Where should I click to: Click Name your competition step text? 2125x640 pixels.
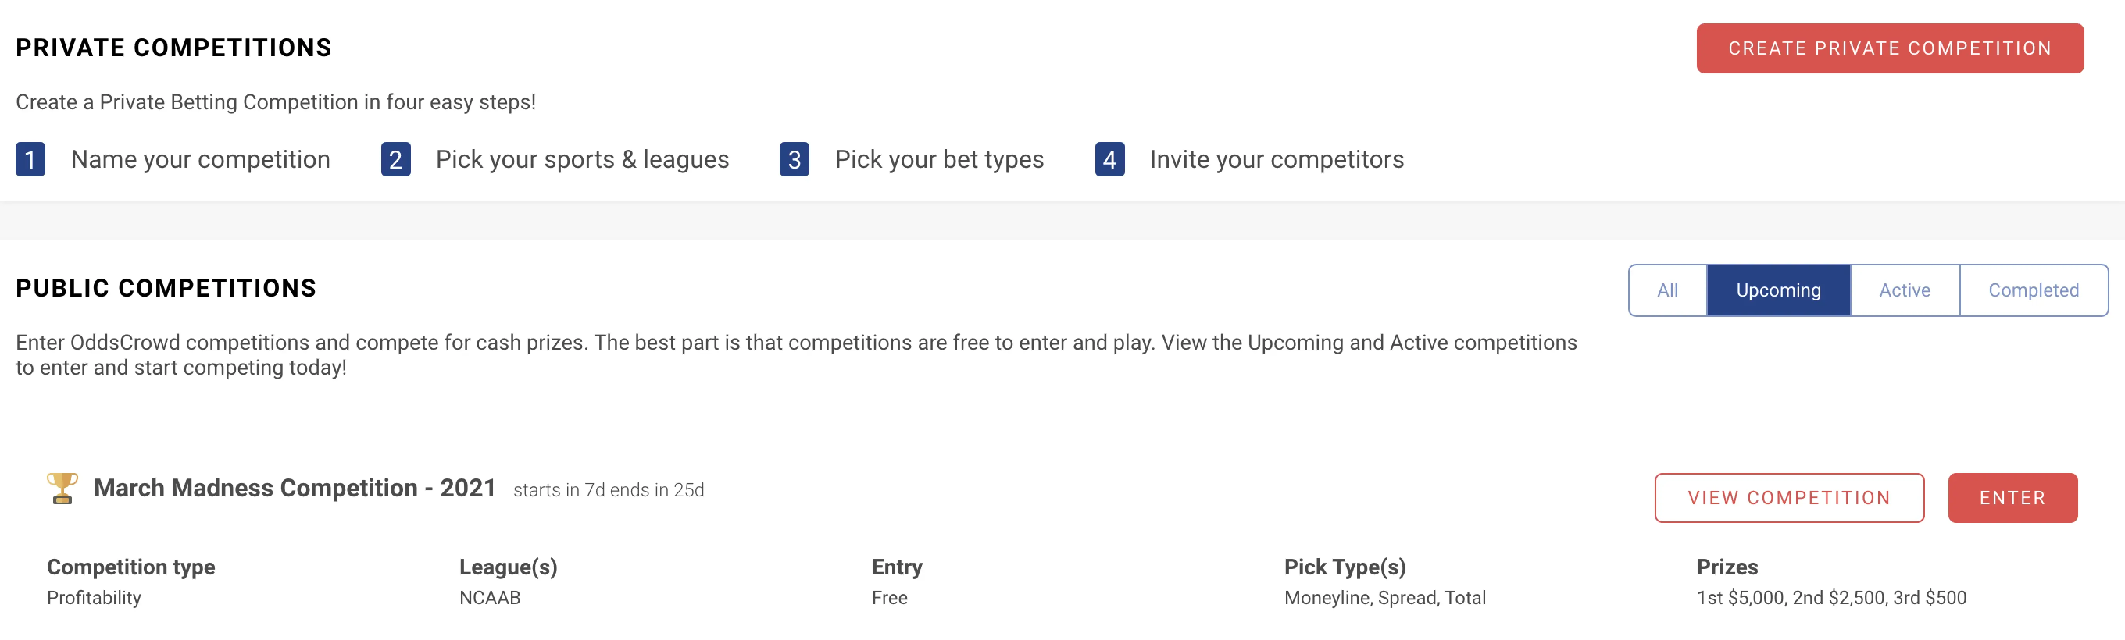tap(200, 160)
